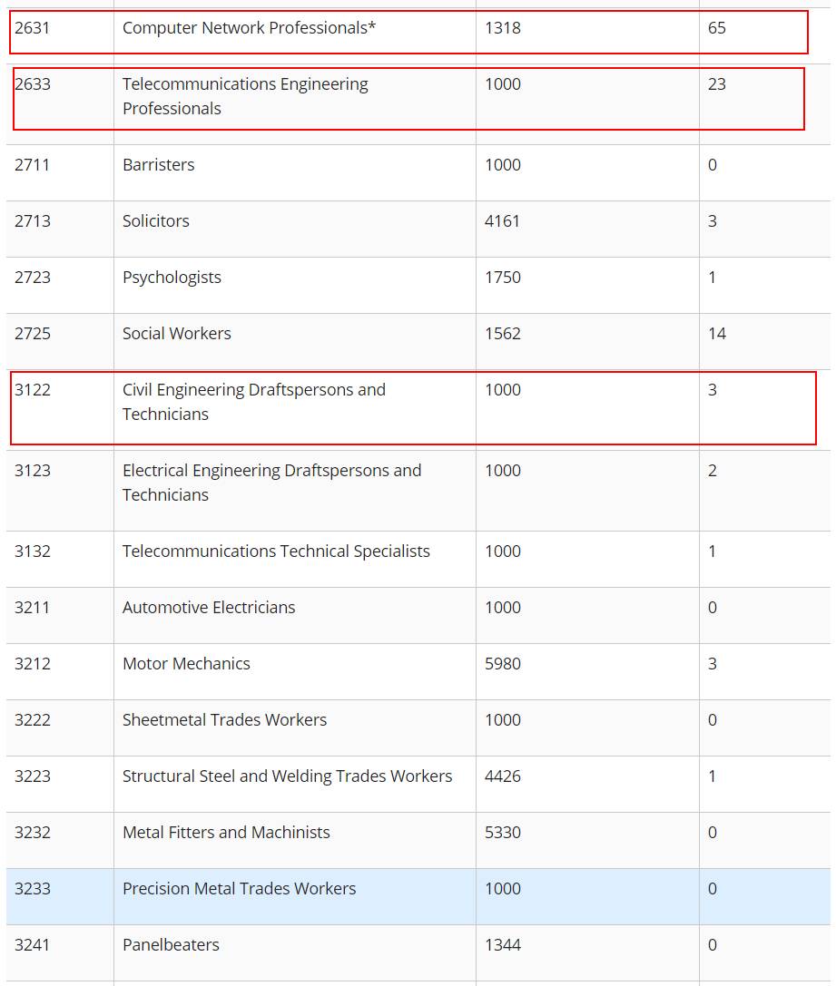Image resolution: width=836 pixels, height=986 pixels.
Task: Select occupation code 3122
Action: [x=33, y=390]
